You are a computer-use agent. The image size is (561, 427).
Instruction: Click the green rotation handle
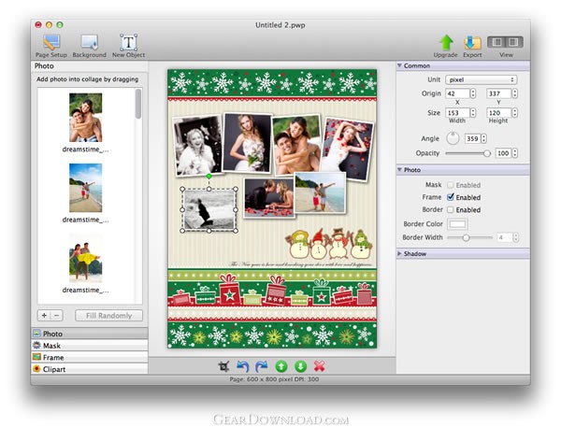pyautogui.click(x=209, y=177)
